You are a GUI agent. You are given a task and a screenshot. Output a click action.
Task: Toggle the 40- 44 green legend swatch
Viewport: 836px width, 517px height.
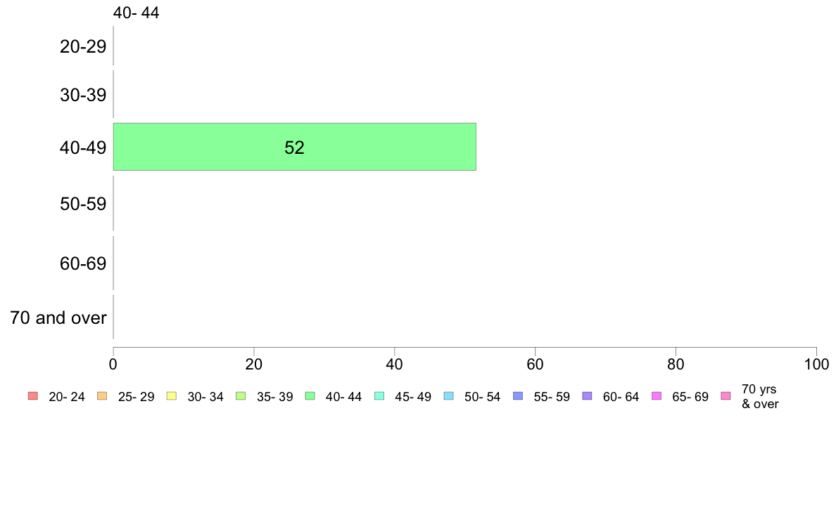coord(310,396)
